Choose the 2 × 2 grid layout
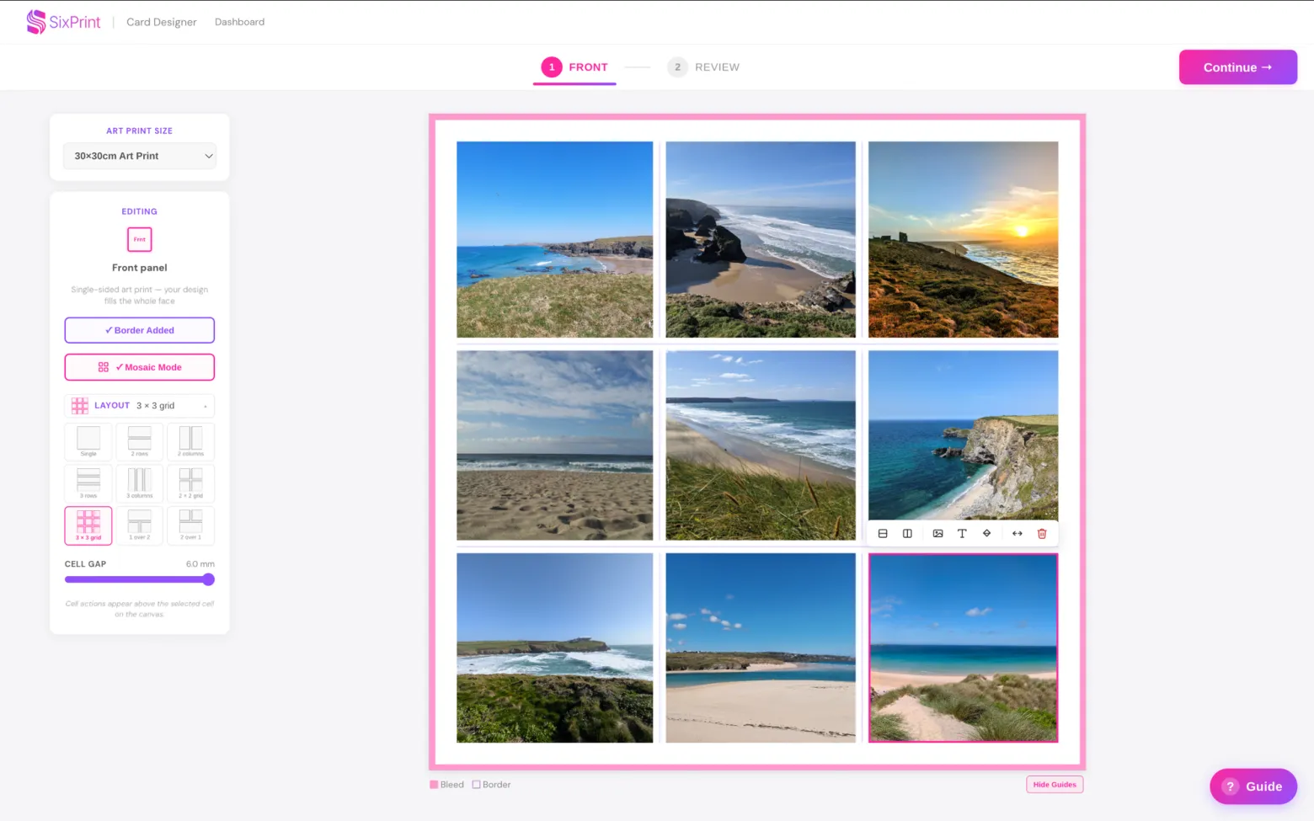The width and height of the screenshot is (1314, 821). (191, 483)
